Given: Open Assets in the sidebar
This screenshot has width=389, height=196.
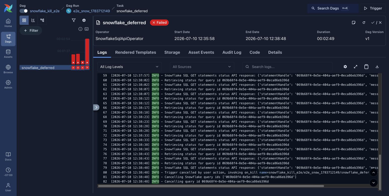Looking at the screenshot, I should click(x=8, y=54).
